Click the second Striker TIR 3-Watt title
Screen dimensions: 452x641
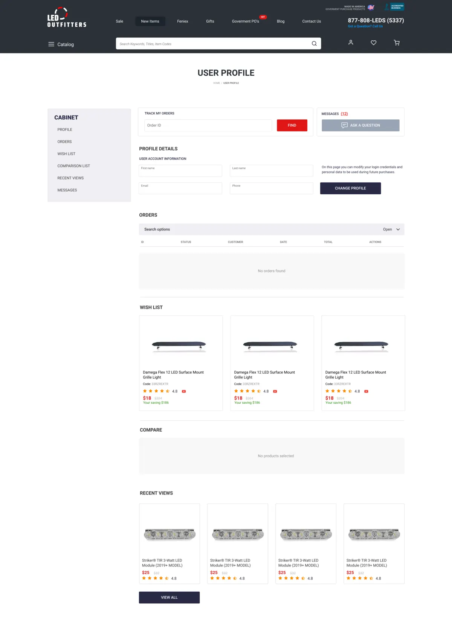click(230, 563)
